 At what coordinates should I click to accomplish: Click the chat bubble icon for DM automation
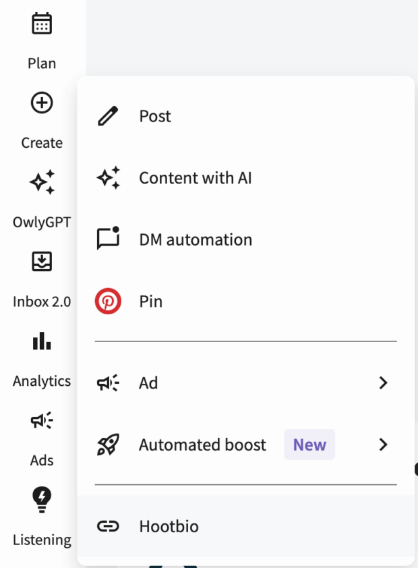point(108,238)
